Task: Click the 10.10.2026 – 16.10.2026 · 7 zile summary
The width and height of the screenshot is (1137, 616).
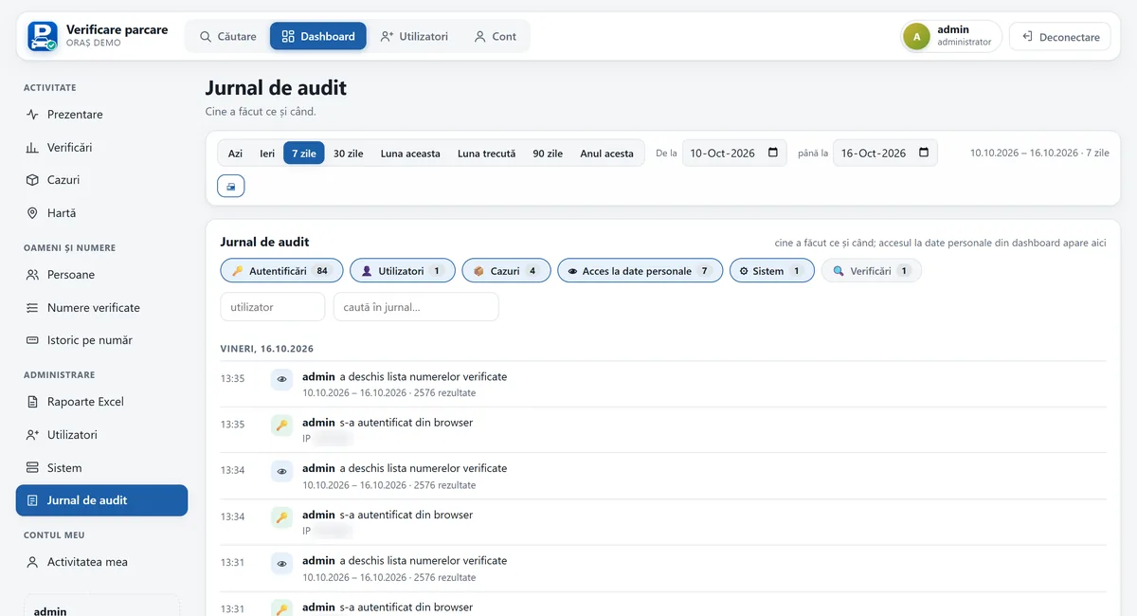Action: pyautogui.click(x=1039, y=154)
